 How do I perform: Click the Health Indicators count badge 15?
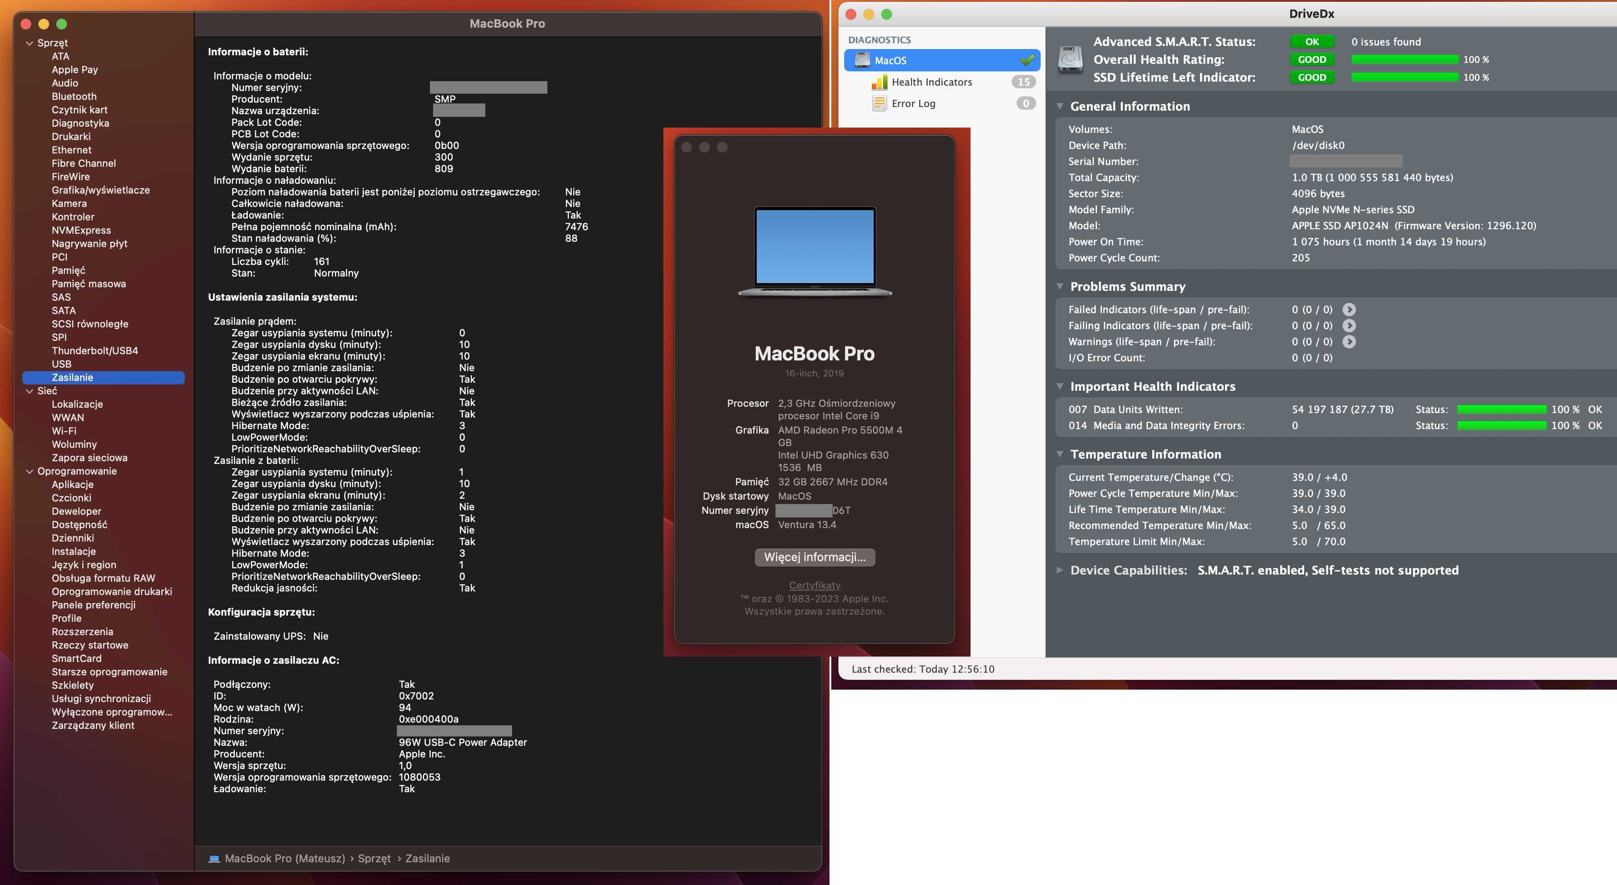(x=1023, y=82)
